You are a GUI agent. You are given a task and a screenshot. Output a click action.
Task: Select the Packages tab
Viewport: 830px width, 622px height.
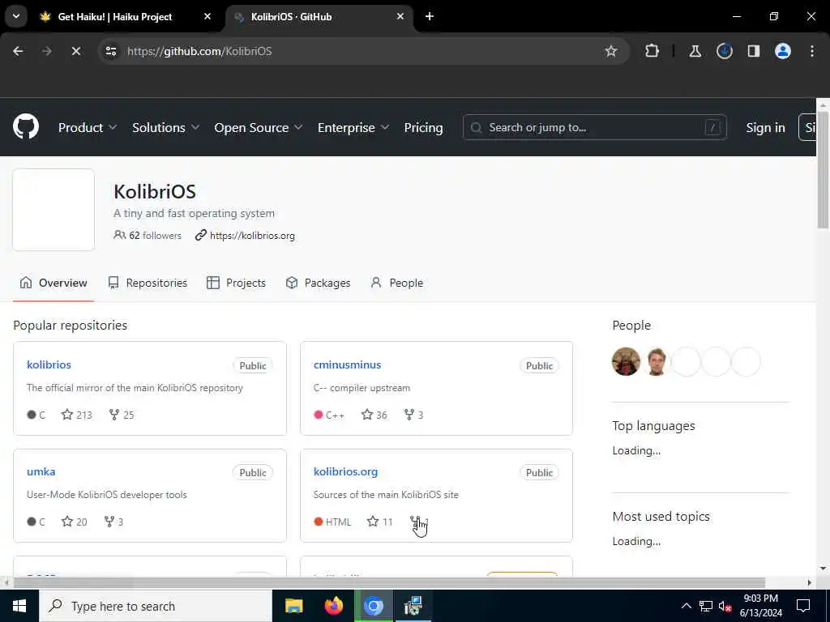coord(318,283)
